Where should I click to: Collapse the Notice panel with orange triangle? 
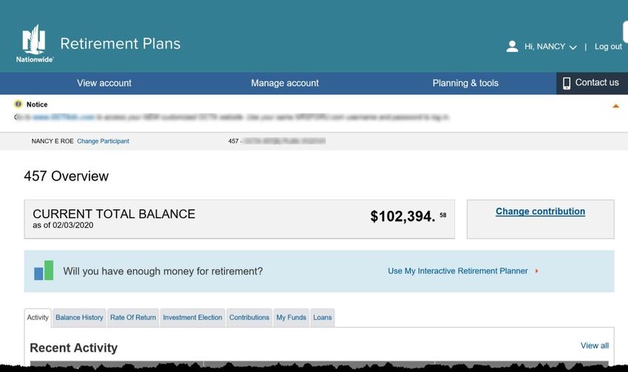(615, 106)
